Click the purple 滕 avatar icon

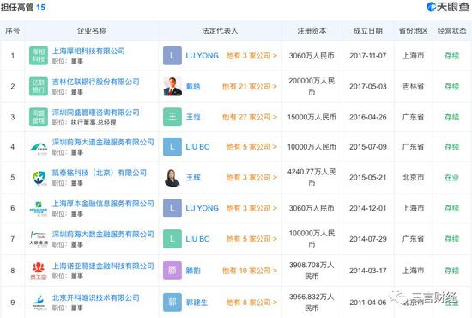pos(172,271)
